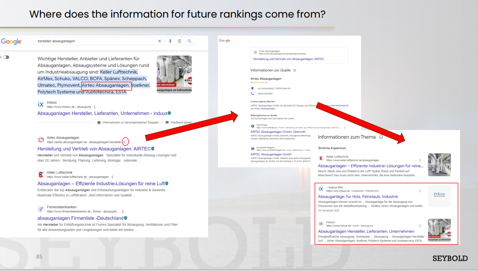Open the Keller featured snippet image
The width and height of the screenshot is (478, 271).
click(x=174, y=74)
